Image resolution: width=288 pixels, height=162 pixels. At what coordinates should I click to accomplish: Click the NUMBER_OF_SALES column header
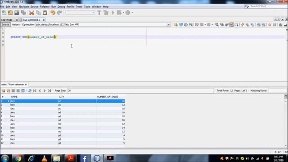[x=111, y=97]
